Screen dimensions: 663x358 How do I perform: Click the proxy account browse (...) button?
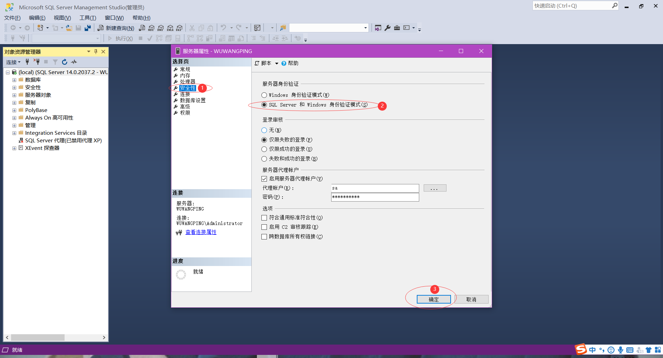pos(435,188)
